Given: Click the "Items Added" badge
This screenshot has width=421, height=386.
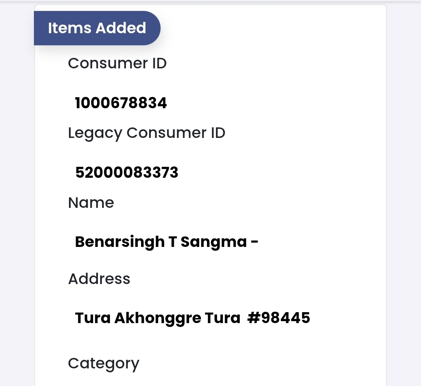Looking at the screenshot, I should tap(97, 28).
